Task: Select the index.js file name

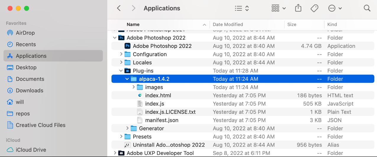Action: [155, 104]
